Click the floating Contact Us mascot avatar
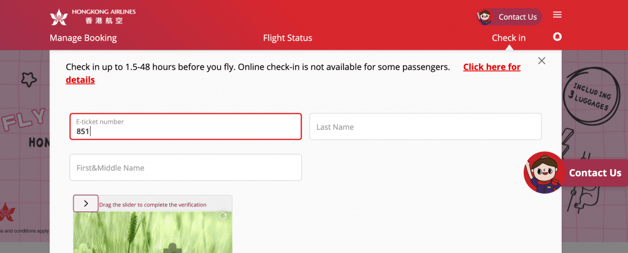Screen dimensions: 628x253 click(545, 173)
